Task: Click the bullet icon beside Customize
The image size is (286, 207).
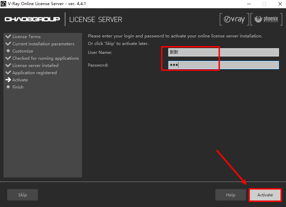Action: [8, 51]
